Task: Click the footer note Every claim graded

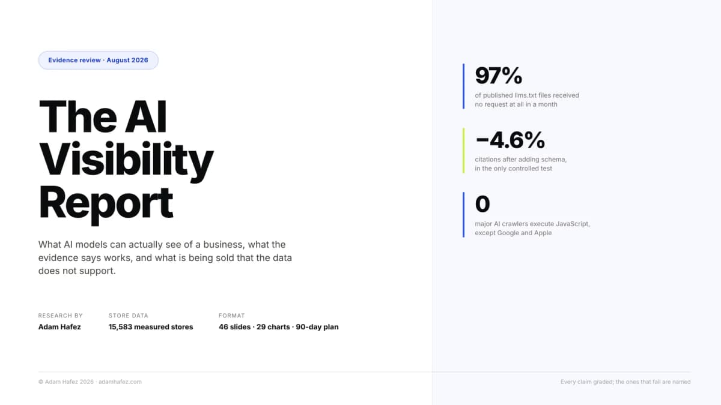Action: pyautogui.click(x=625, y=382)
